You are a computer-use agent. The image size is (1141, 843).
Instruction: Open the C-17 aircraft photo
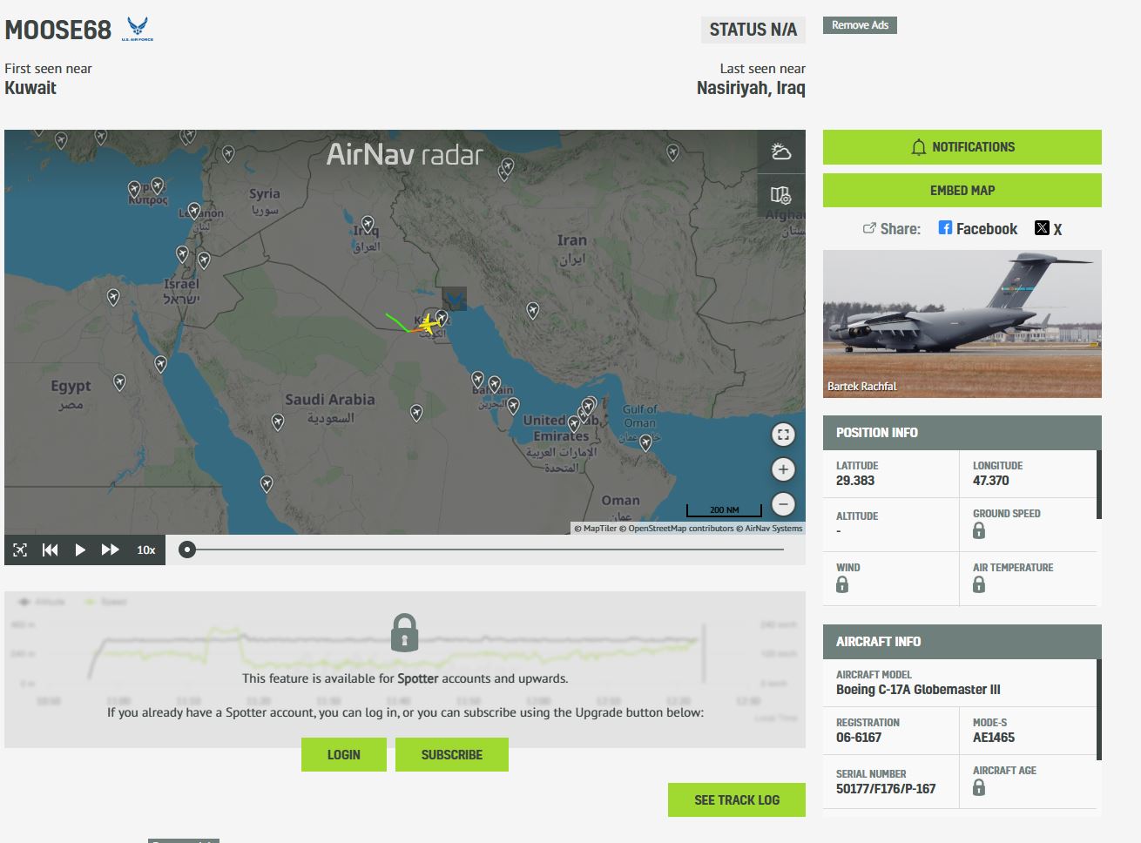(x=962, y=323)
